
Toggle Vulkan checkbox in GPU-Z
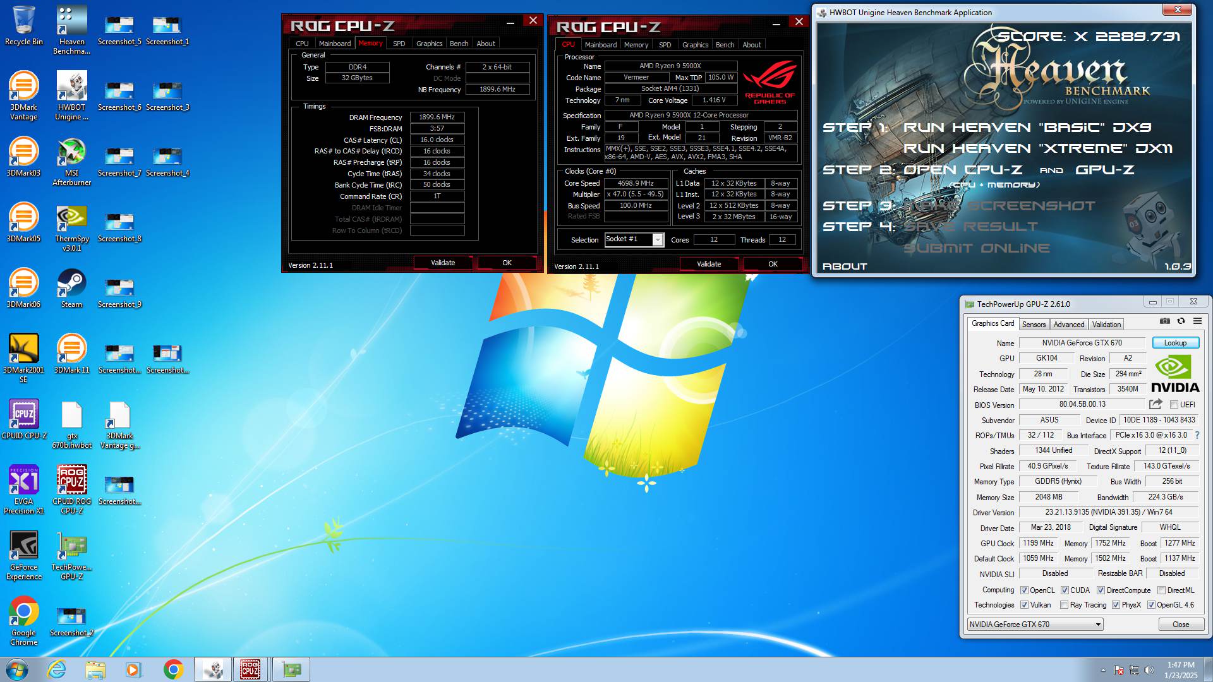pos(1024,605)
